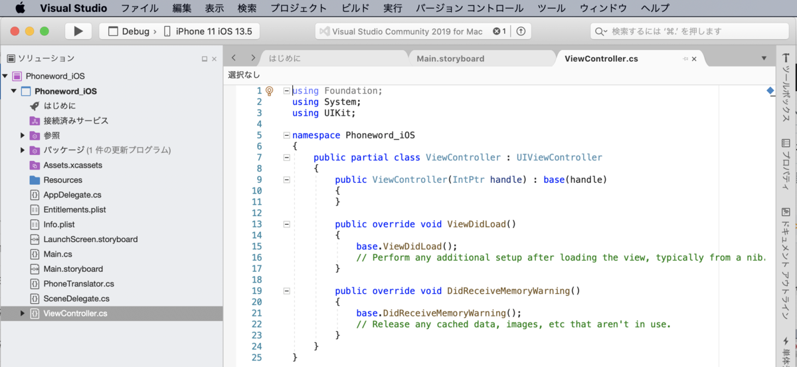
Task: Select Entitlements.plist file
Action: (75, 209)
